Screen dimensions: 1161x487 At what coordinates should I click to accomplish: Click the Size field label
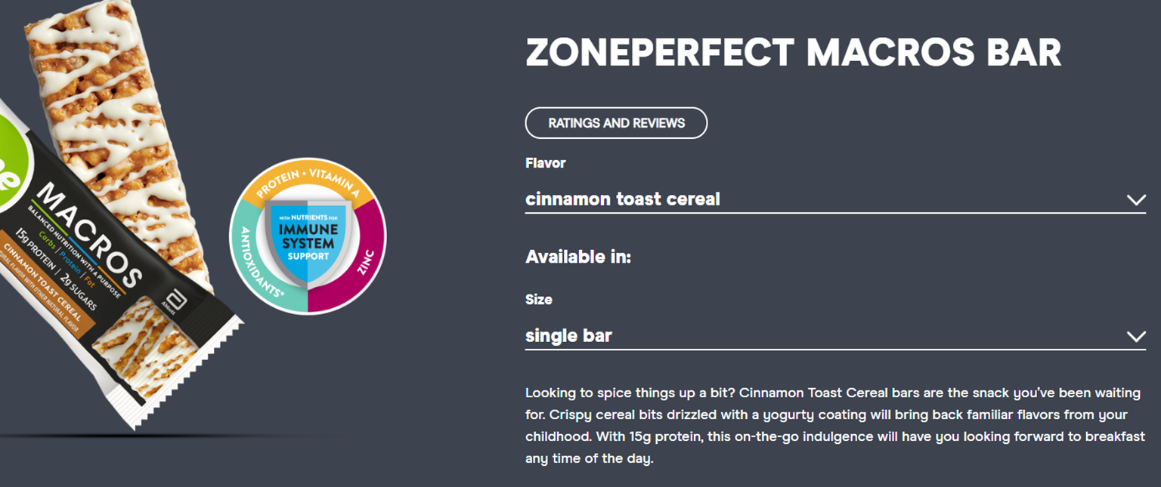[539, 300]
